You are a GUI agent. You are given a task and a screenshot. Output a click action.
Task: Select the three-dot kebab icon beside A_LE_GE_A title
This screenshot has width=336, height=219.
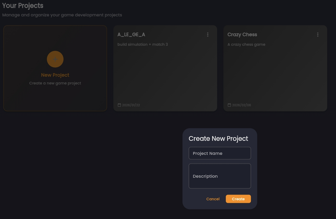click(208, 34)
